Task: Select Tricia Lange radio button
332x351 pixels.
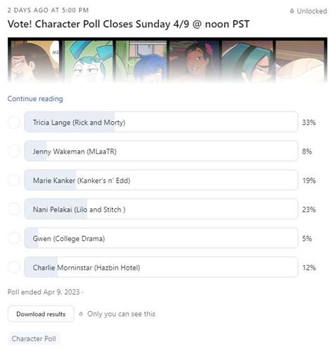Action: coord(14,122)
